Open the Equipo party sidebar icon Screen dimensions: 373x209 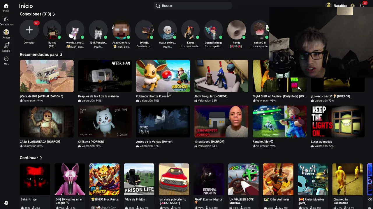[6, 46]
